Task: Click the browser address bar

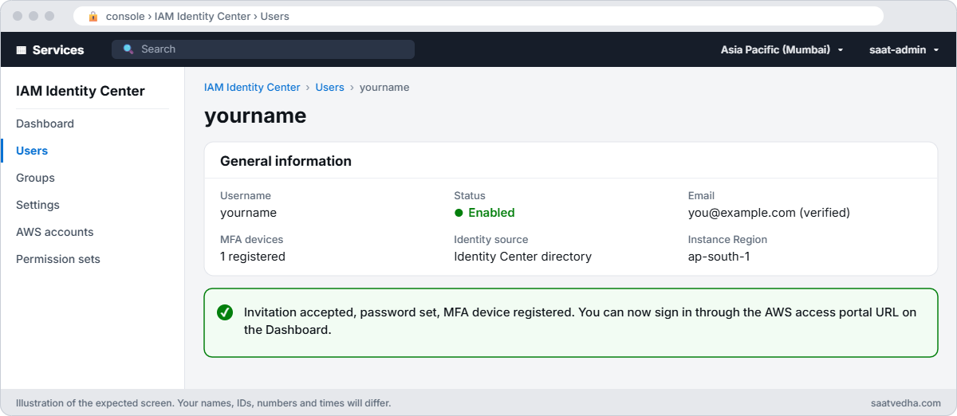Action: pyautogui.click(x=478, y=16)
